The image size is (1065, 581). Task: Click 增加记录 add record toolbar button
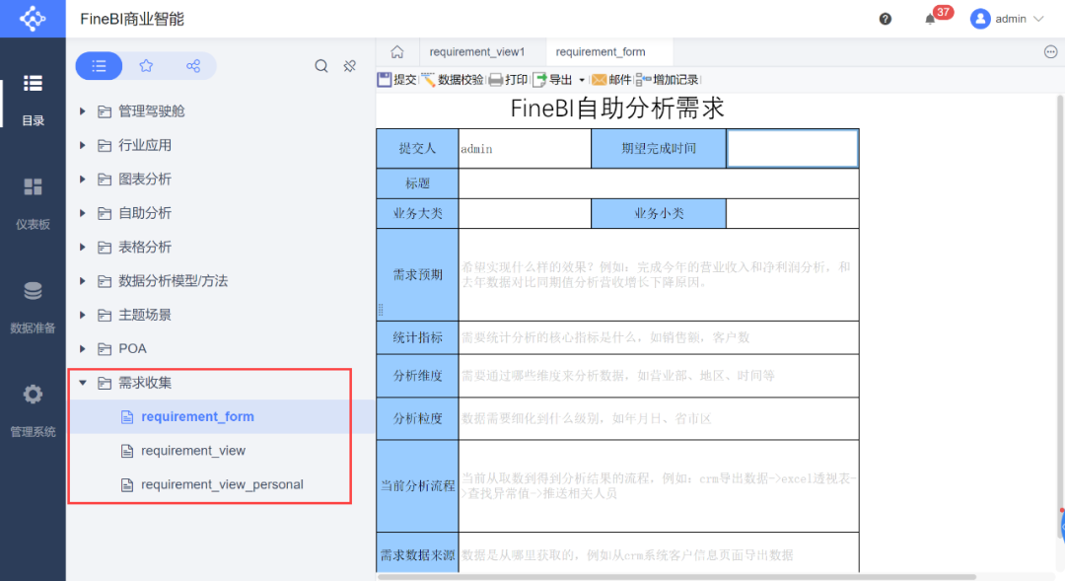[667, 80]
